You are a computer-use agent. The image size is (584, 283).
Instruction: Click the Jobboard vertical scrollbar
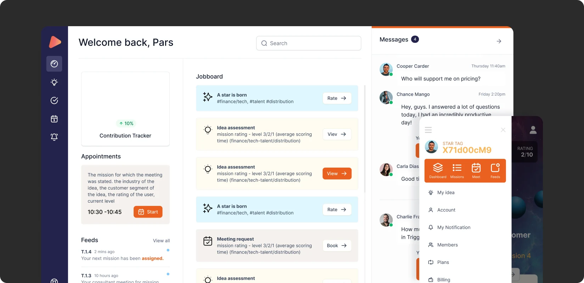click(365, 138)
